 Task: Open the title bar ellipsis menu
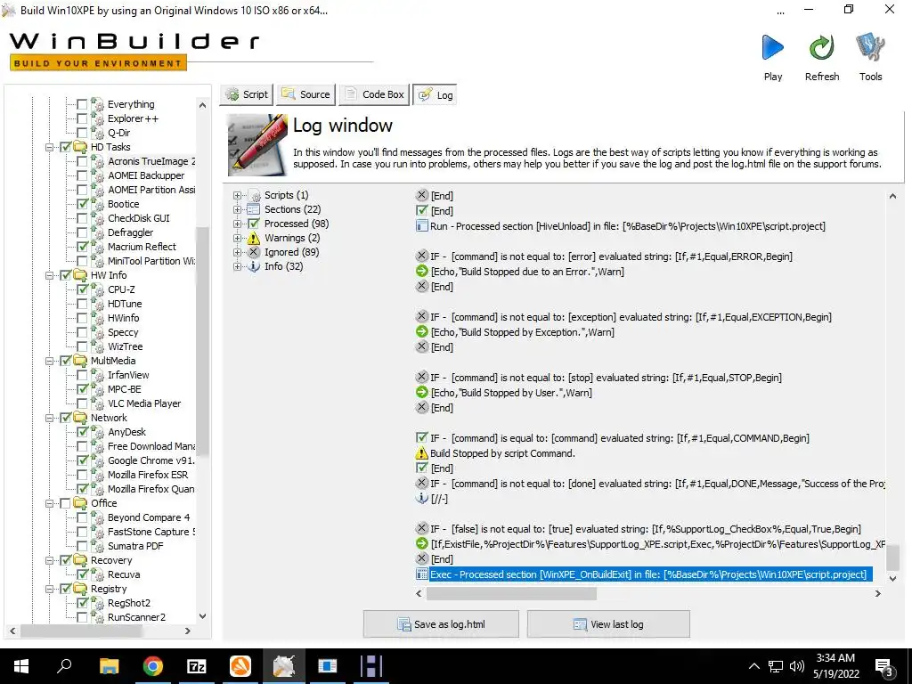pyautogui.click(x=780, y=11)
